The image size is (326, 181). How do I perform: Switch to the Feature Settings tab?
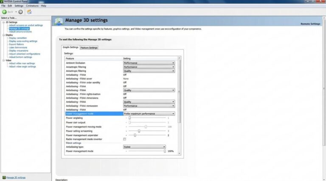89,48
